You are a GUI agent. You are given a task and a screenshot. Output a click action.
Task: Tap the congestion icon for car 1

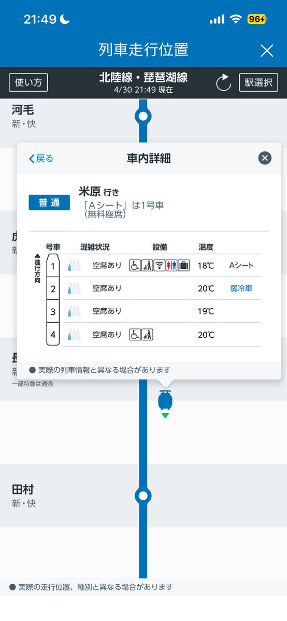click(74, 265)
